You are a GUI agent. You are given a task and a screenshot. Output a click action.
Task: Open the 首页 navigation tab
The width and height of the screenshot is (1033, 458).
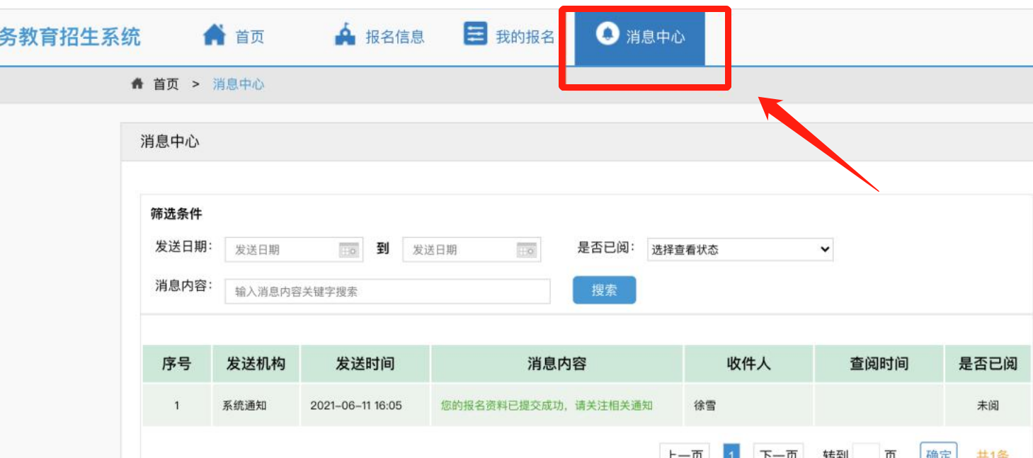(x=234, y=35)
